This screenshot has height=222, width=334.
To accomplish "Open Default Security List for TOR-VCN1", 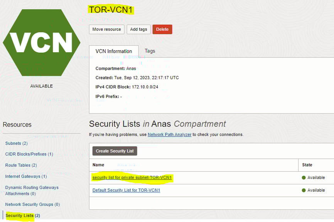I will coord(126,190).
